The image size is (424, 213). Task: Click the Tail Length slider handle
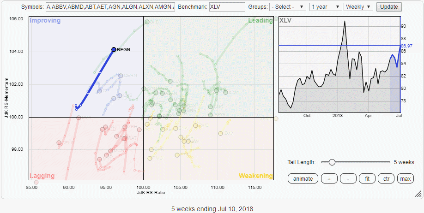click(332, 162)
